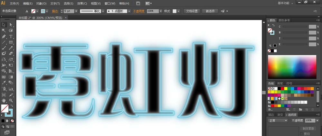Switch to the 画笔 tab
322x136 pixels.
280,83
